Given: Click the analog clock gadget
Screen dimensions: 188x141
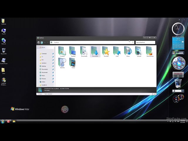Looking at the screenshot, I should [x=178, y=29].
